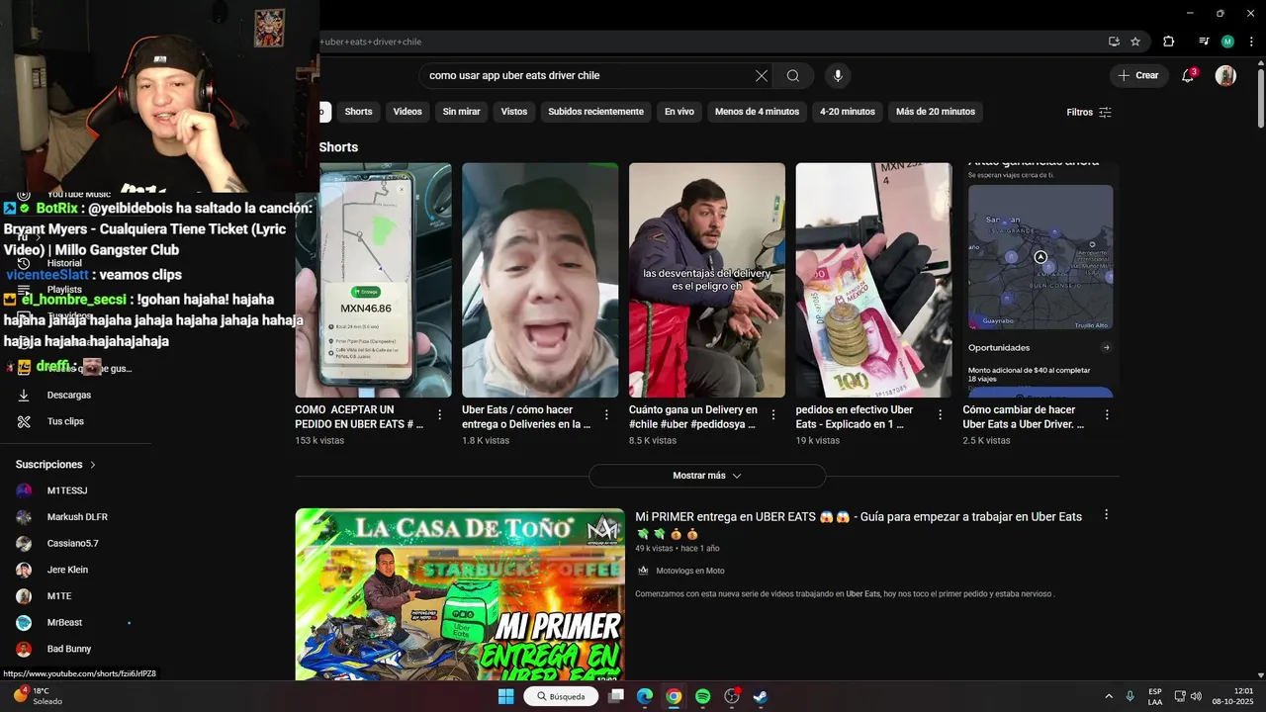
Task: Open options for Mi PRIMER entrega video
Action: pyautogui.click(x=1106, y=515)
